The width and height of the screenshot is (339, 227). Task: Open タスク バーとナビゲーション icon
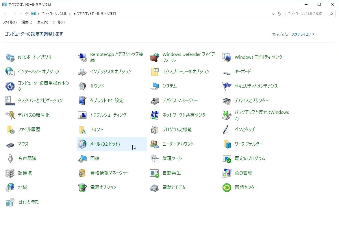(x=10, y=101)
